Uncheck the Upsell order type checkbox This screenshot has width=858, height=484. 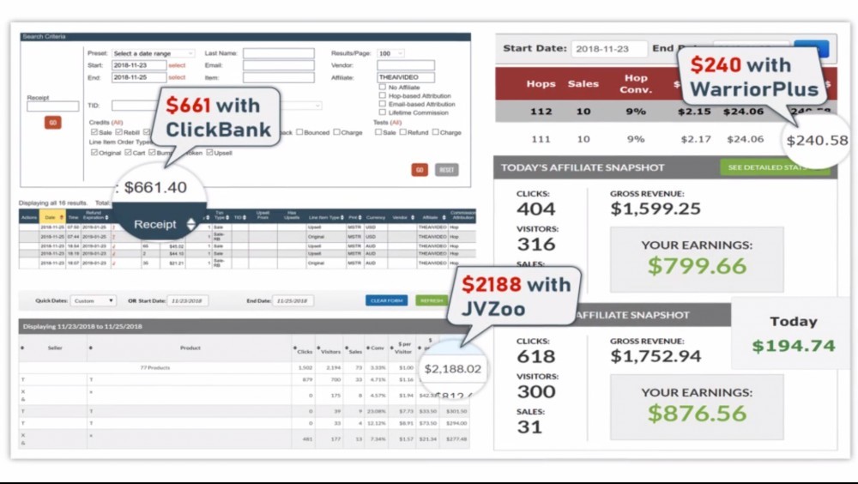[x=209, y=152]
